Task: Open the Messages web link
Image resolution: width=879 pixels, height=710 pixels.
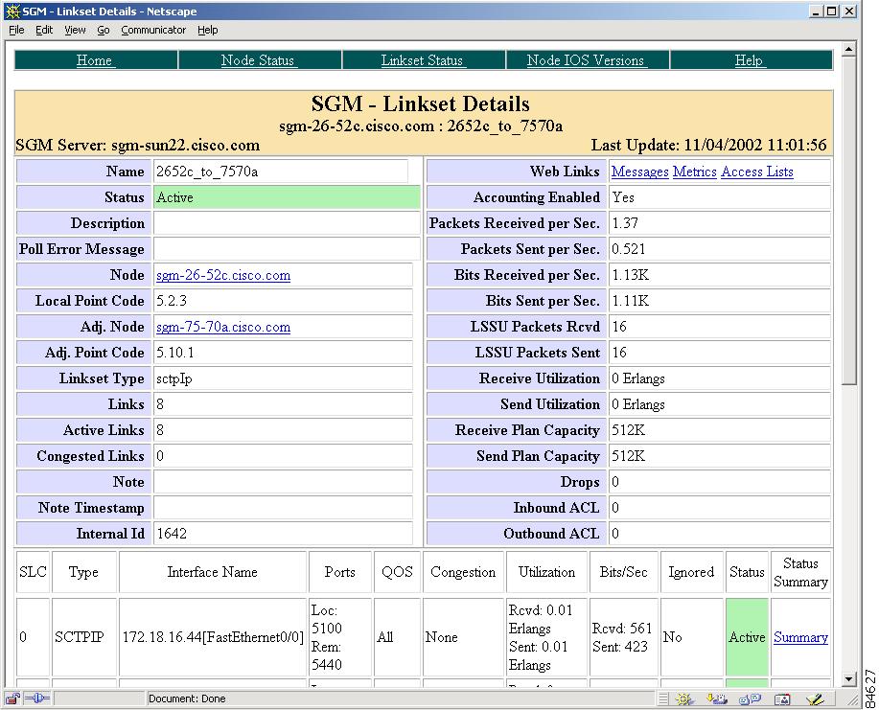Action: coord(639,172)
